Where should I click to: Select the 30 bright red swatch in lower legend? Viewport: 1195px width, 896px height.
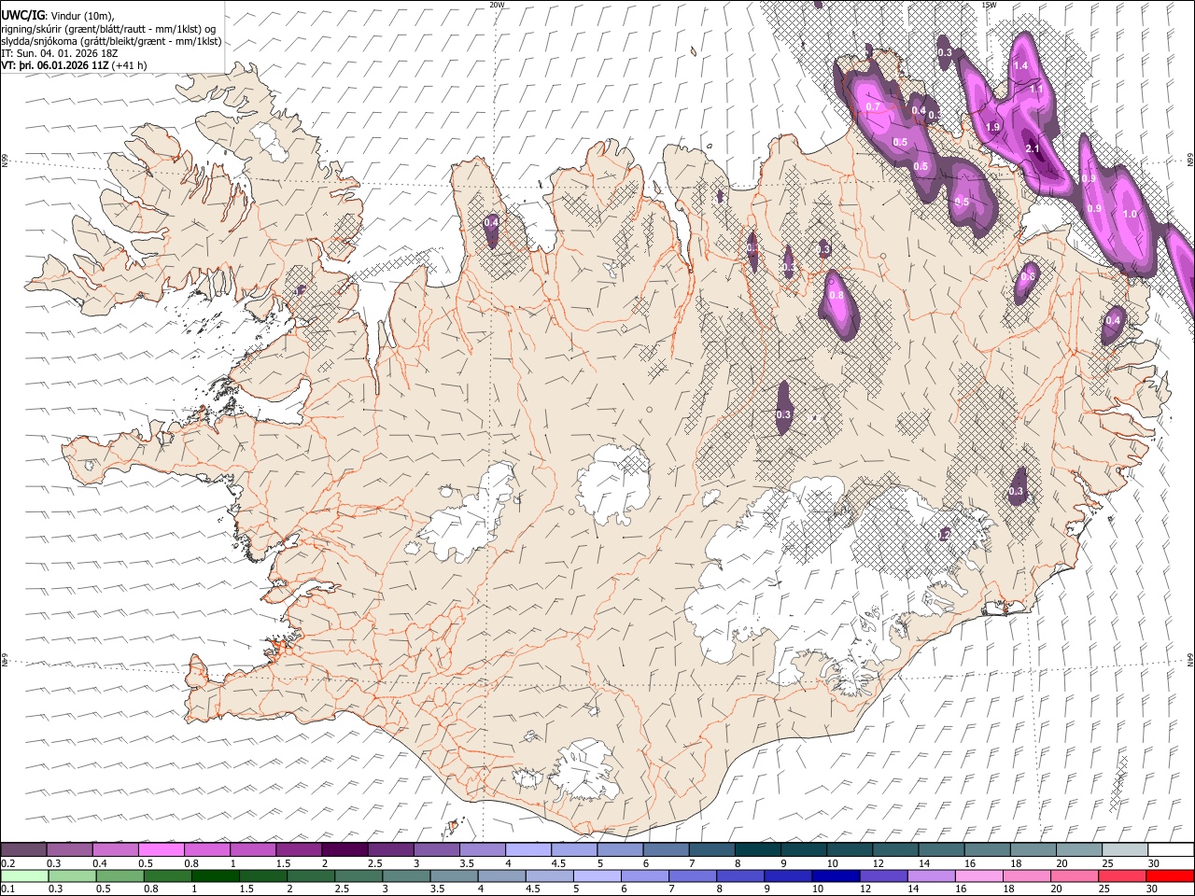tap(1170, 875)
